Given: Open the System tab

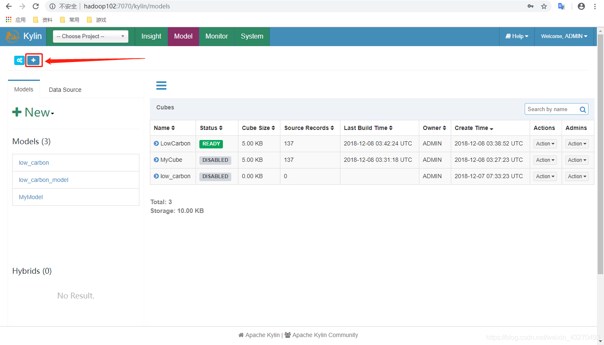Looking at the screenshot, I should click(x=252, y=36).
